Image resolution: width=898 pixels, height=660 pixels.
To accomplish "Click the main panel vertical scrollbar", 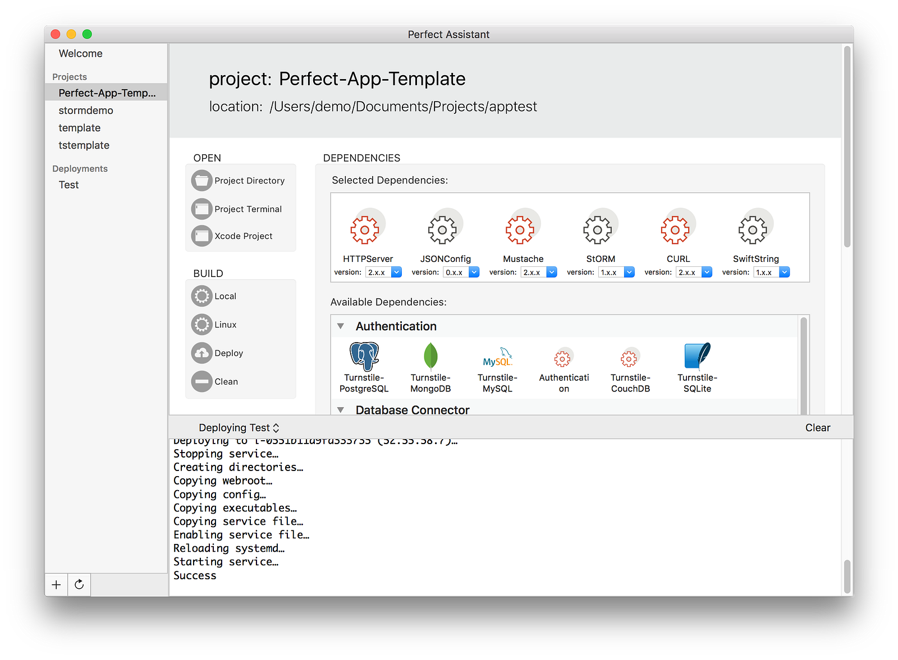I will click(x=847, y=146).
